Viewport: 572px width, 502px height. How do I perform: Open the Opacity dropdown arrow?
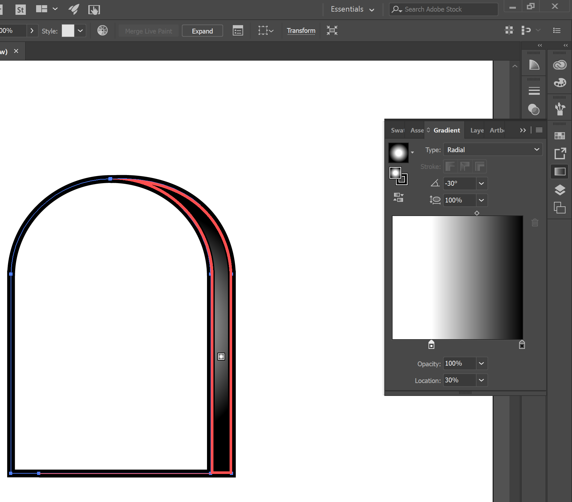(x=481, y=363)
